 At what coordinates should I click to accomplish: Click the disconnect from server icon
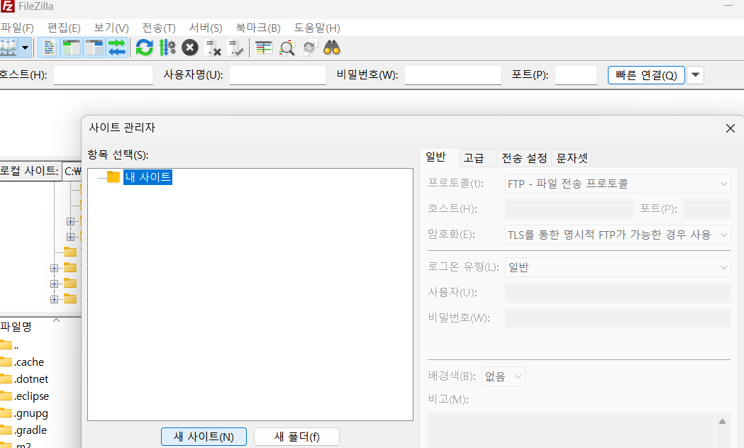(213, 48)
